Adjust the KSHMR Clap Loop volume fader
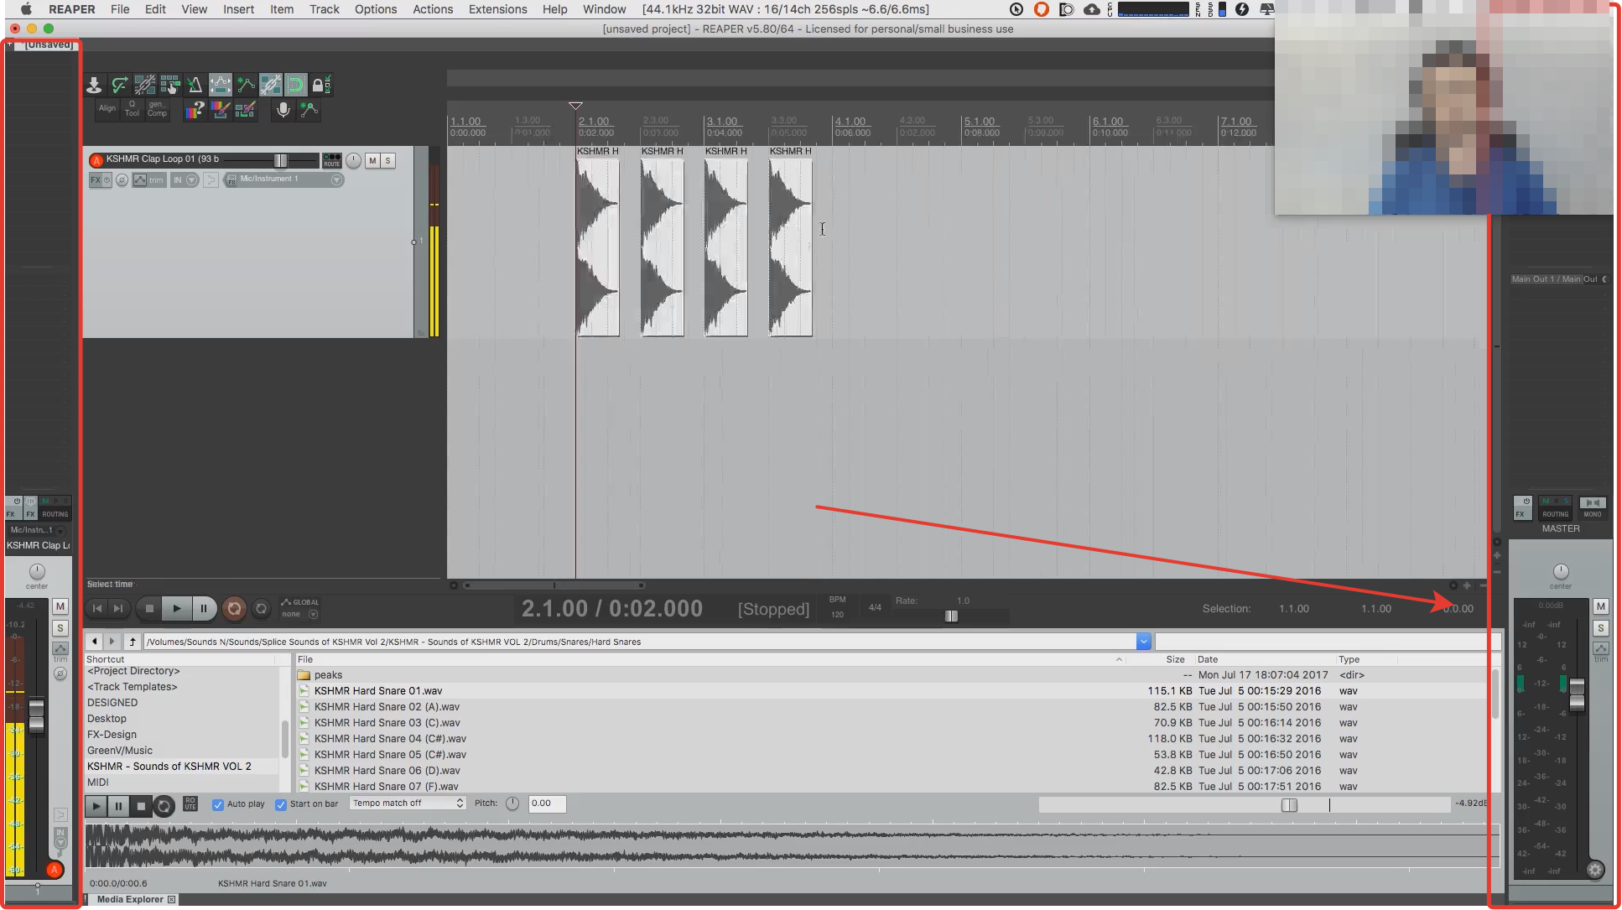 coord(281,160)
